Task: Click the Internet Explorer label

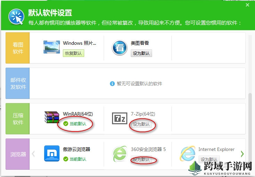Action: pos(216,149)
